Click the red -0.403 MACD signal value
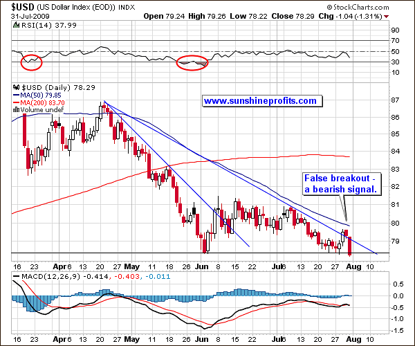The width and height of the screenshot is (415, 346). coord(127,277)
